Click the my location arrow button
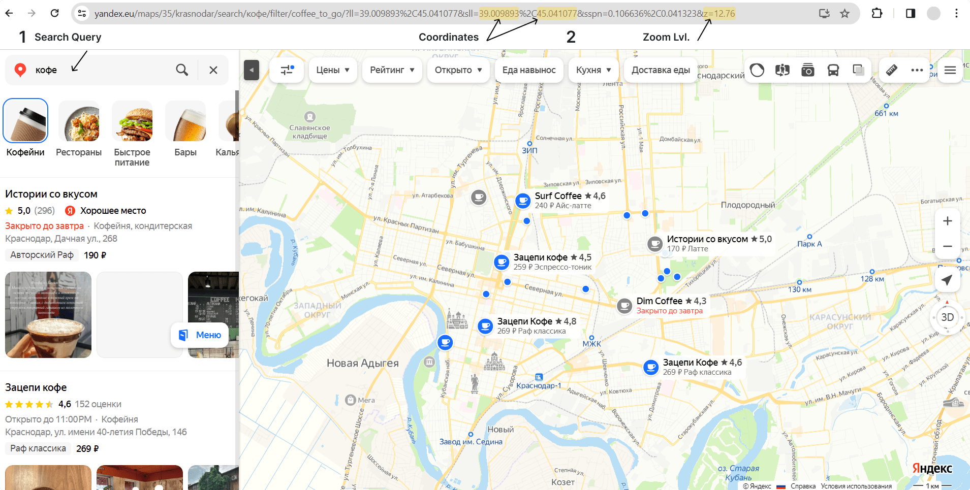 947,280
